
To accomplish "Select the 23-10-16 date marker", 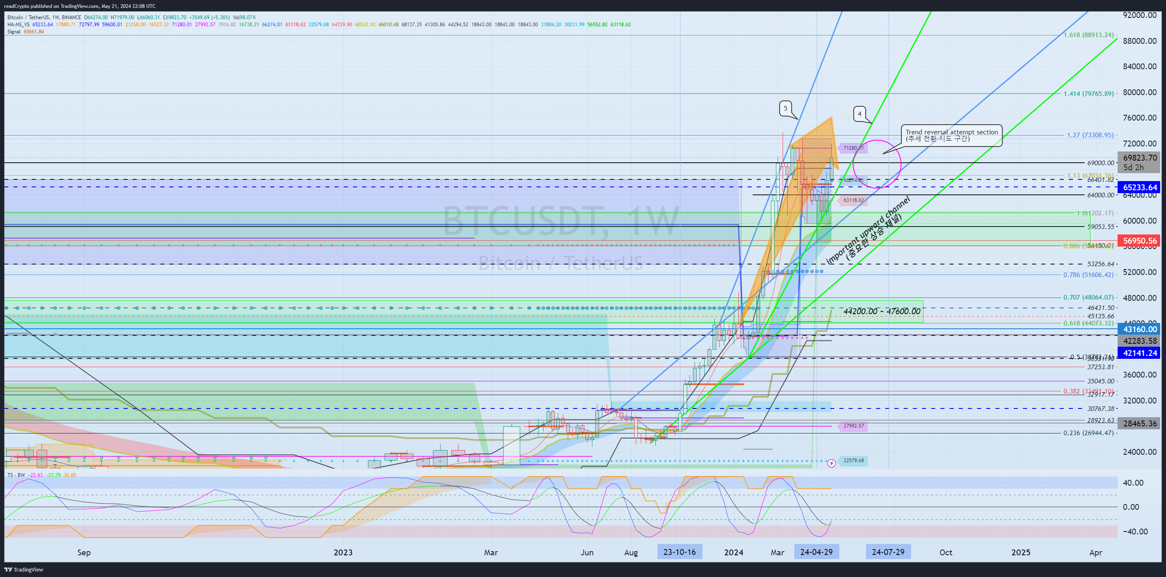I will [680, 552].
